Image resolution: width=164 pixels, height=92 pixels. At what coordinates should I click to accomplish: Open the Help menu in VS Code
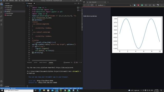31,1
